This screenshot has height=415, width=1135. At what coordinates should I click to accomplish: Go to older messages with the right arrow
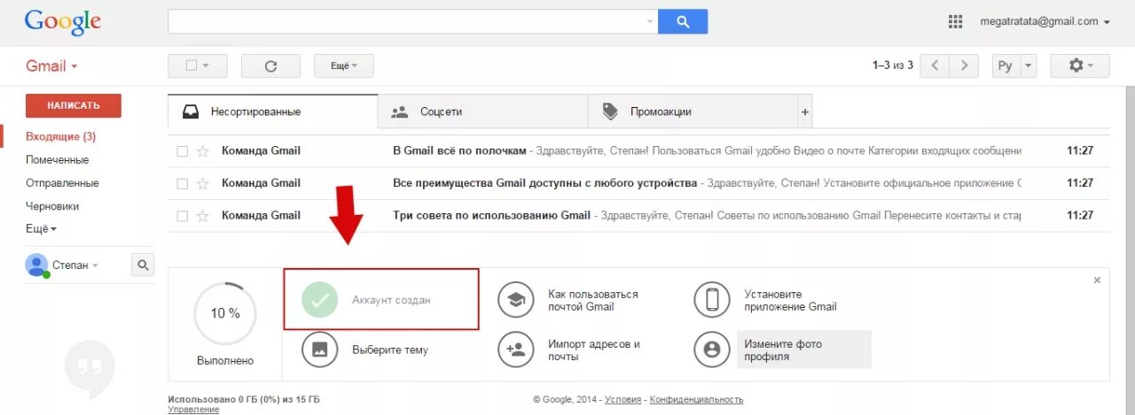tap(964, 65)
